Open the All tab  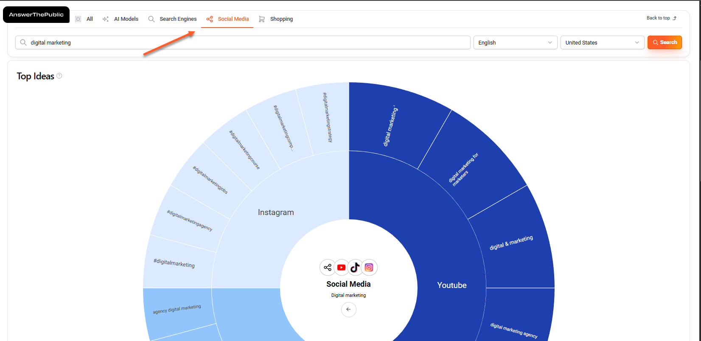(x=84, y=19)
